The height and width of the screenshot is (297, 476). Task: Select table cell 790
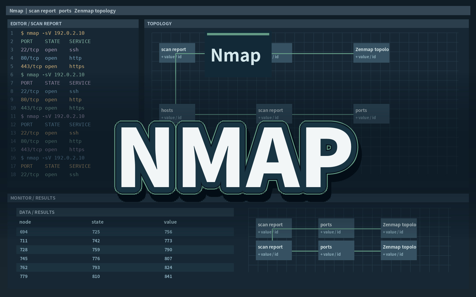[x=168, y=249]
